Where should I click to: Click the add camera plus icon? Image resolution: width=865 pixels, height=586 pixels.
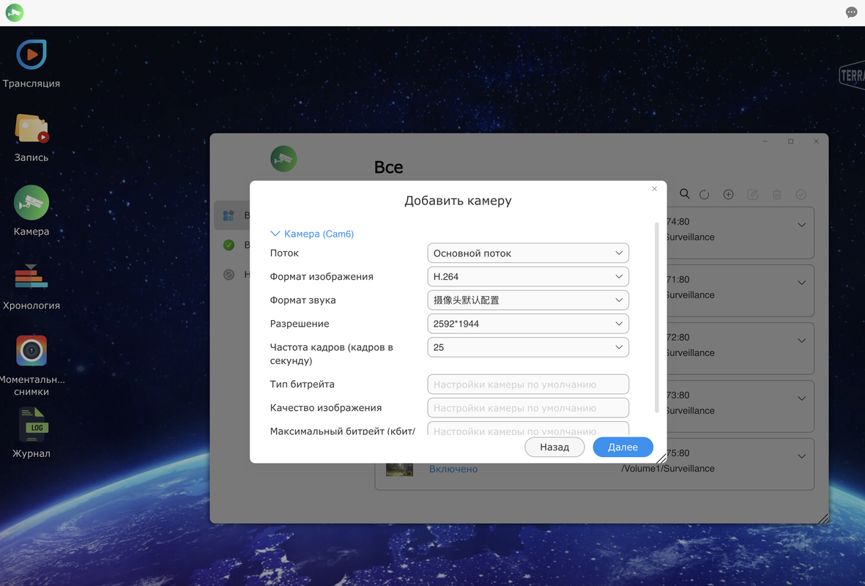[x=728, y=194]
